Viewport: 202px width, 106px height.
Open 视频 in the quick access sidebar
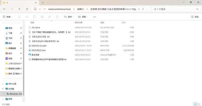pos(10,58)
